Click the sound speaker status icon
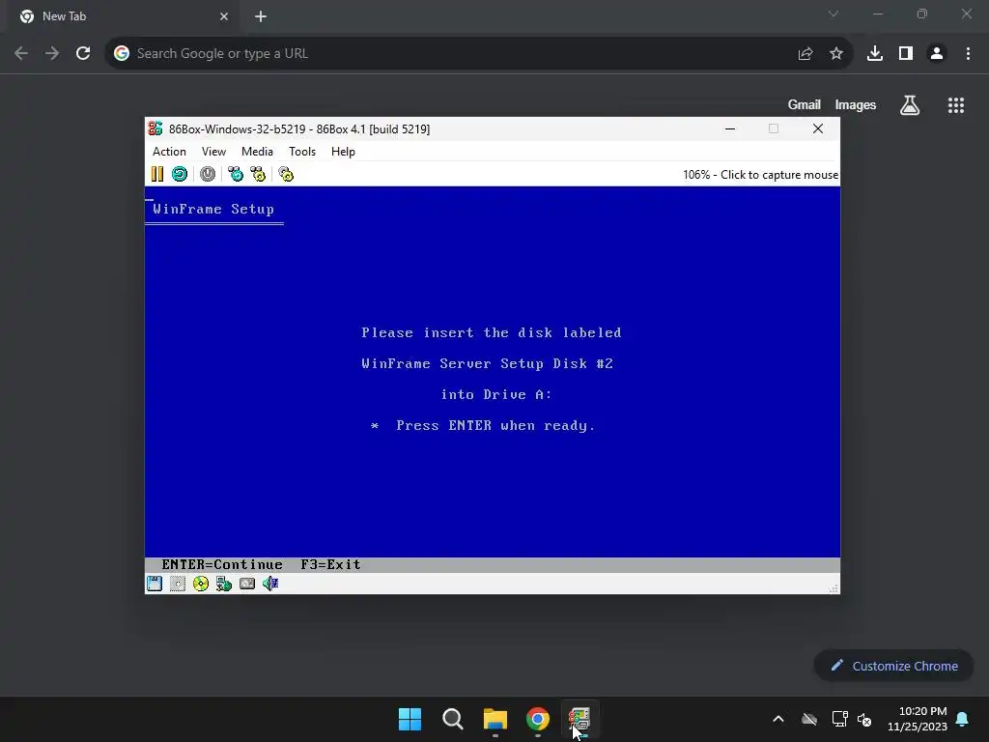The height and width of the screenshot is (742, 989). click(x=270, y=584)
